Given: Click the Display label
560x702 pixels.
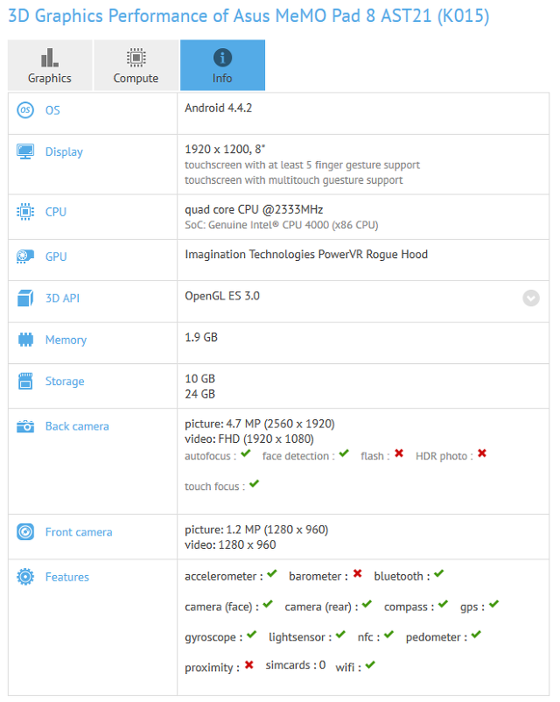Looking at the screenshot, I should click(x=64, y=152).
